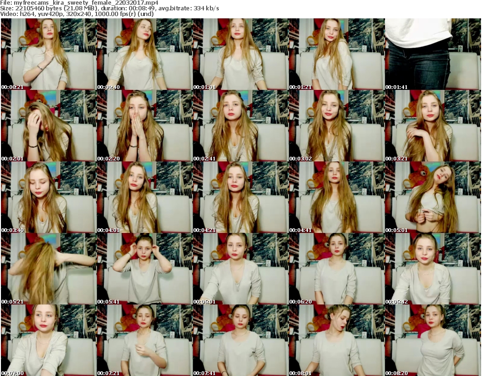Choose the frame marked 00:06:42
Image resolution: width=482 pixels, height=376 pixels.
click(x=433, y=269)
